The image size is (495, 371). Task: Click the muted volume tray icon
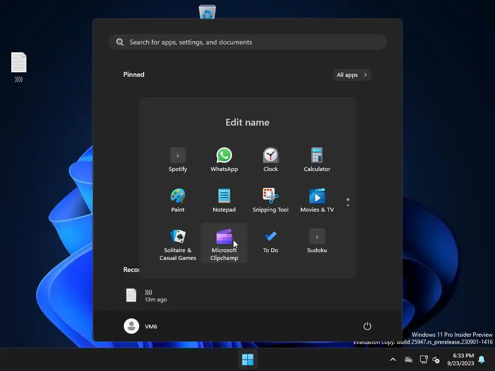(437, 359)
